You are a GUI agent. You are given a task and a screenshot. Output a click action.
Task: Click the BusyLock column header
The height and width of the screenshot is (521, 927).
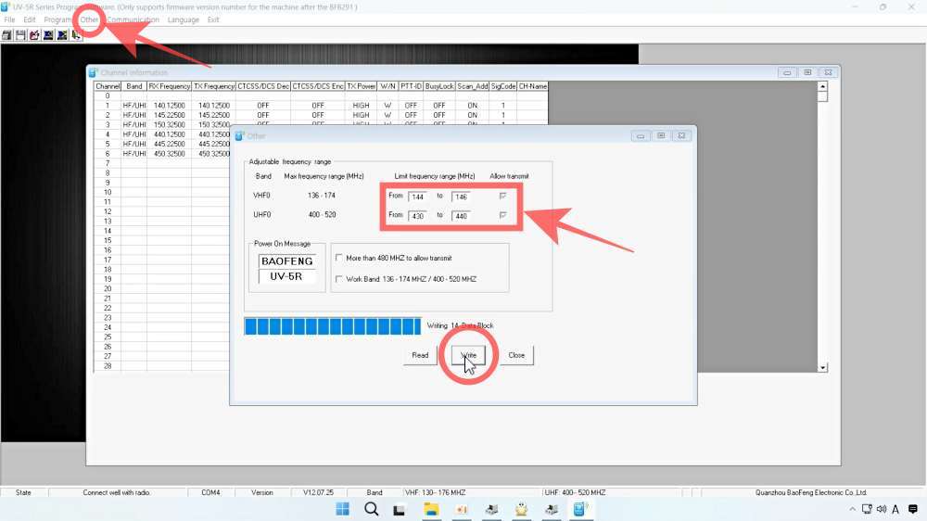pyautogui.click(x=439, y=86)
